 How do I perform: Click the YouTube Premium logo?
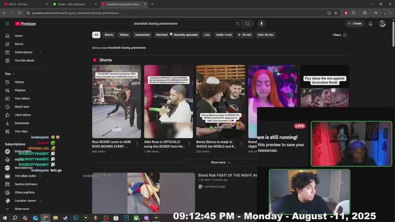tap(25, 24)
